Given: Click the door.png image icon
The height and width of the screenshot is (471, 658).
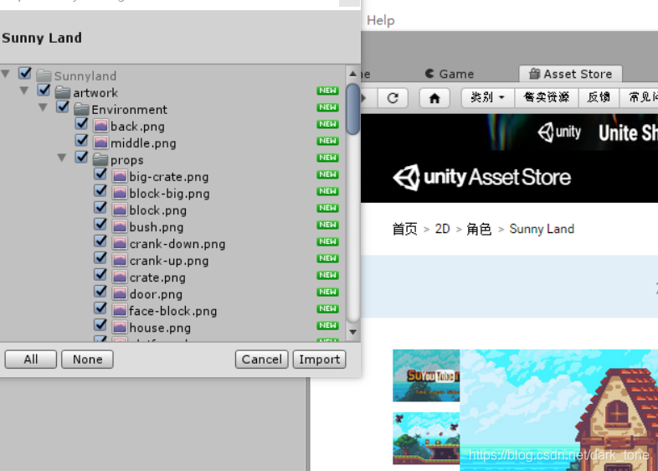Looking at the screenshot, I should click(x=120, y=294).
